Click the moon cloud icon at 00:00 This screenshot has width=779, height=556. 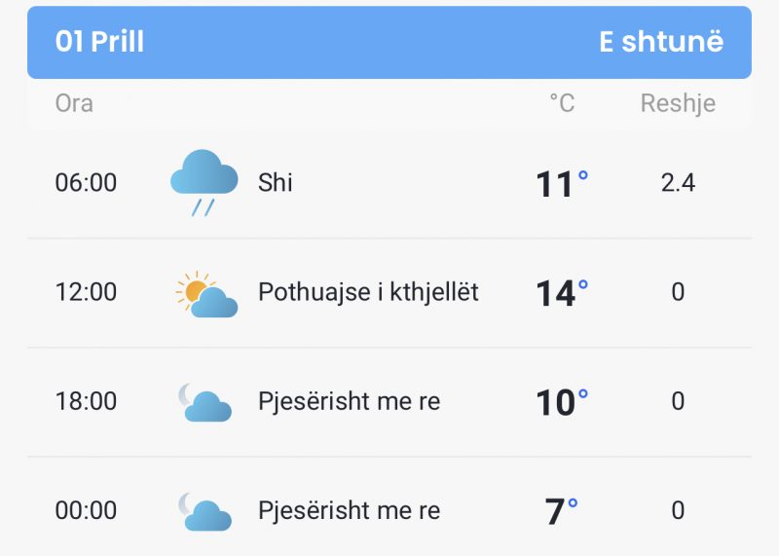coord(204,512)
